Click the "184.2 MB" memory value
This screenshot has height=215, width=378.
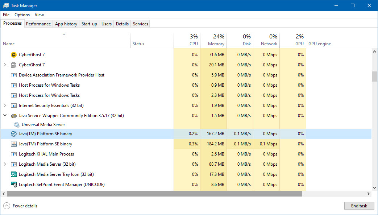(216, 144)
